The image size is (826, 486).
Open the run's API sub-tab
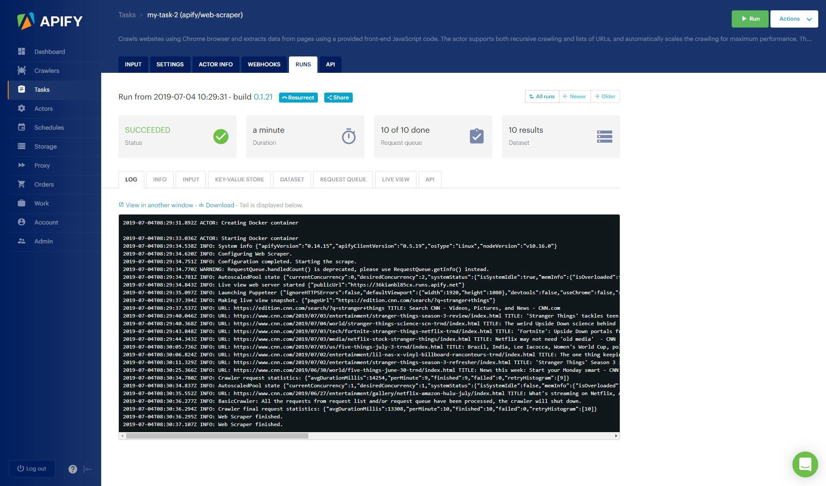point(430,180)
